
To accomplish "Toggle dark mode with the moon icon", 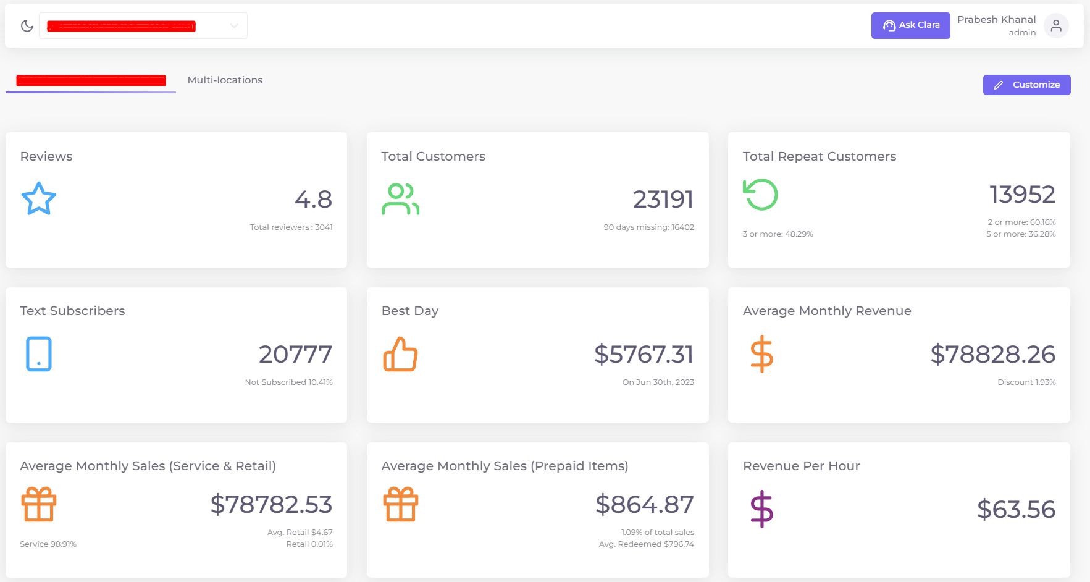I will coord(26,25).
